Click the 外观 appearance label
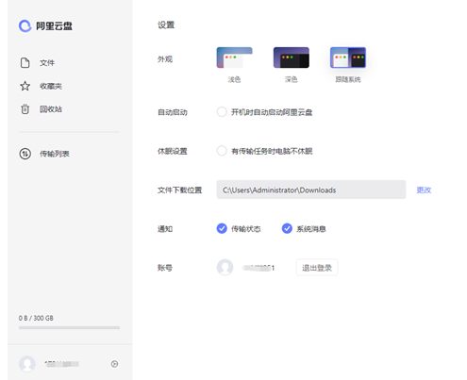The height and width of the screenshot is (380, 467). [x=165, y=59]
